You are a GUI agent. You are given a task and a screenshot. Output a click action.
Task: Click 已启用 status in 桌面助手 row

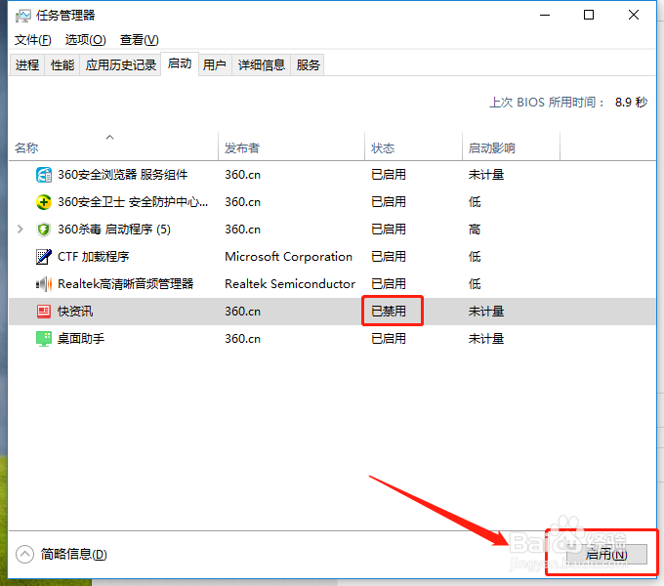389,339
